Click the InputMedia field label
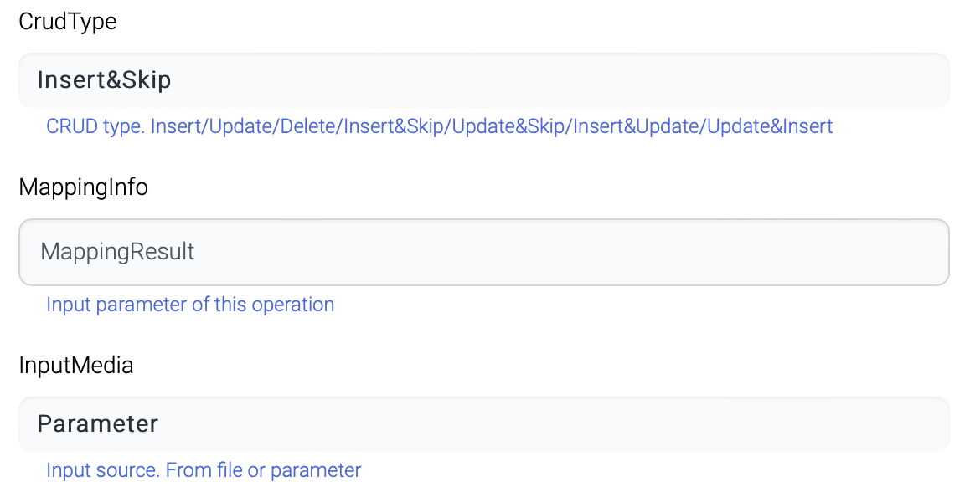Image resolution: width=970 pixels, height=497 pixels. pyautogui.click(x=76, y=365)
